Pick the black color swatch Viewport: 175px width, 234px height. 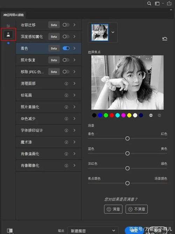94,115
